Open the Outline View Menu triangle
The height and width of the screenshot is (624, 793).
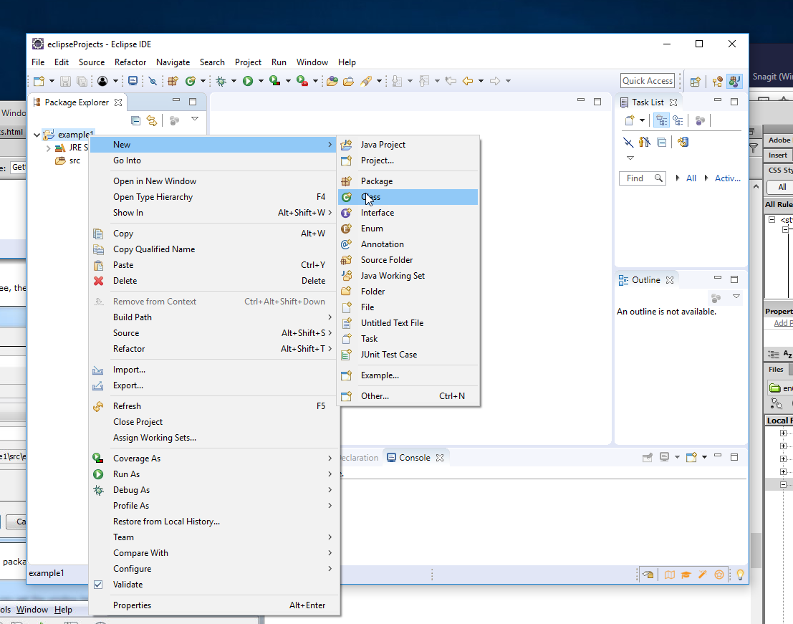pos(736,297)
